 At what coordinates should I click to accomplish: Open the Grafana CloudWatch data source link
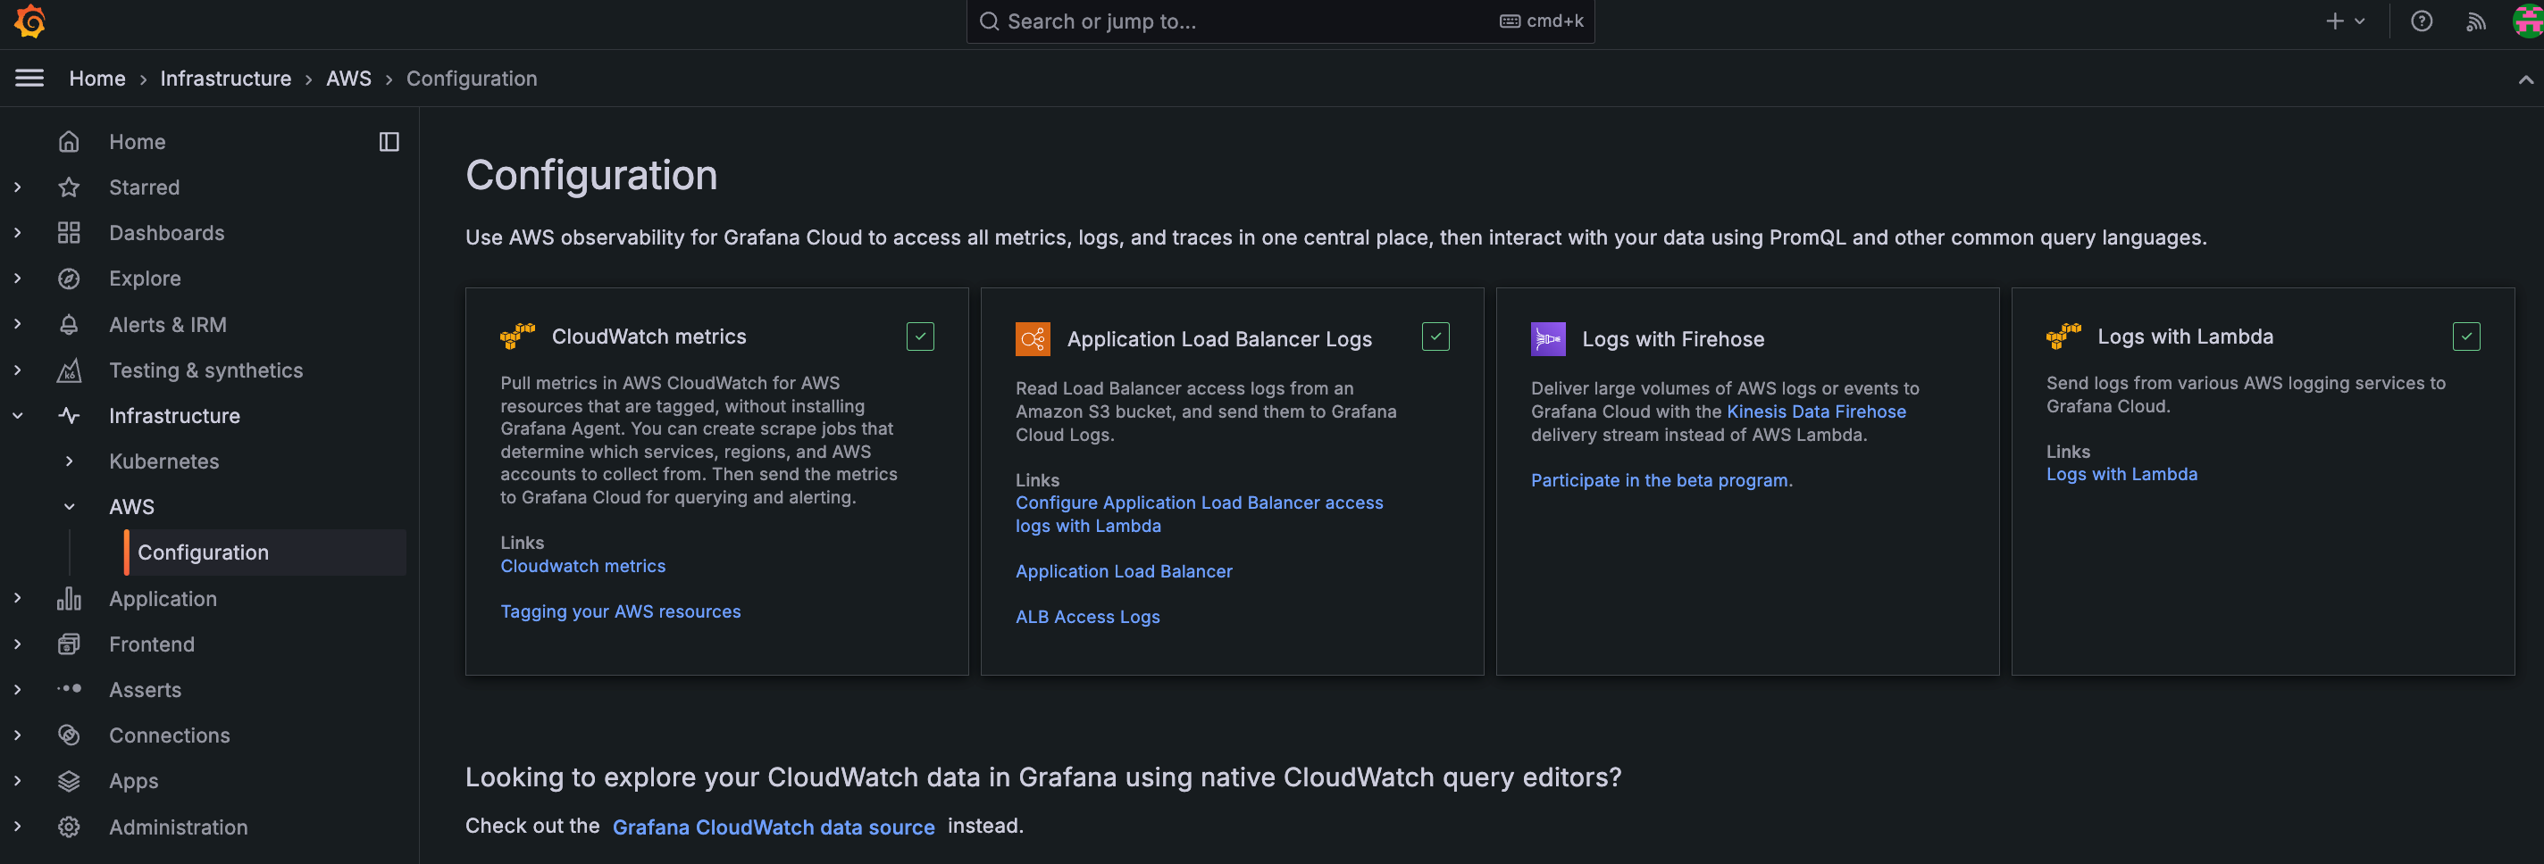click(773, 827)
